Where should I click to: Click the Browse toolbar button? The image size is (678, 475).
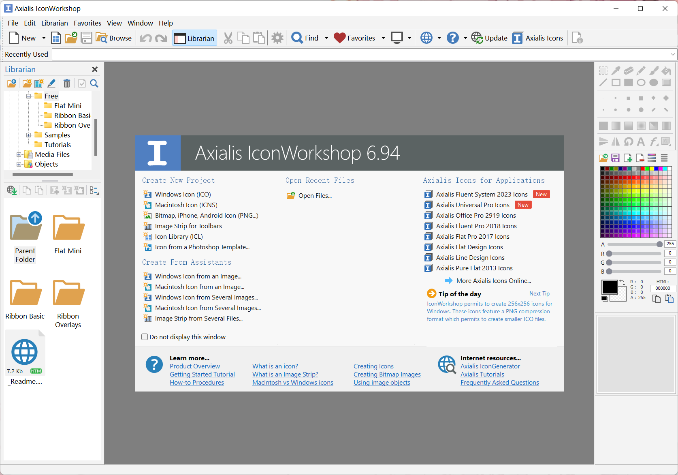(114, 38)
